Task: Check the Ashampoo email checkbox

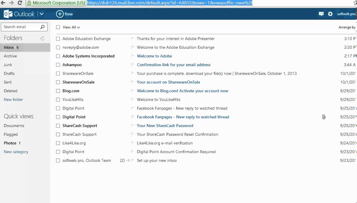Action: tap(58, 65)
